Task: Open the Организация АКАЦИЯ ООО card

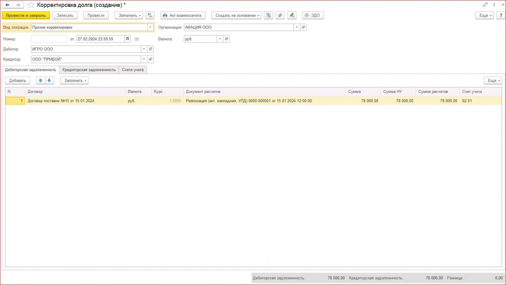Action: click(x=303, y=27)
